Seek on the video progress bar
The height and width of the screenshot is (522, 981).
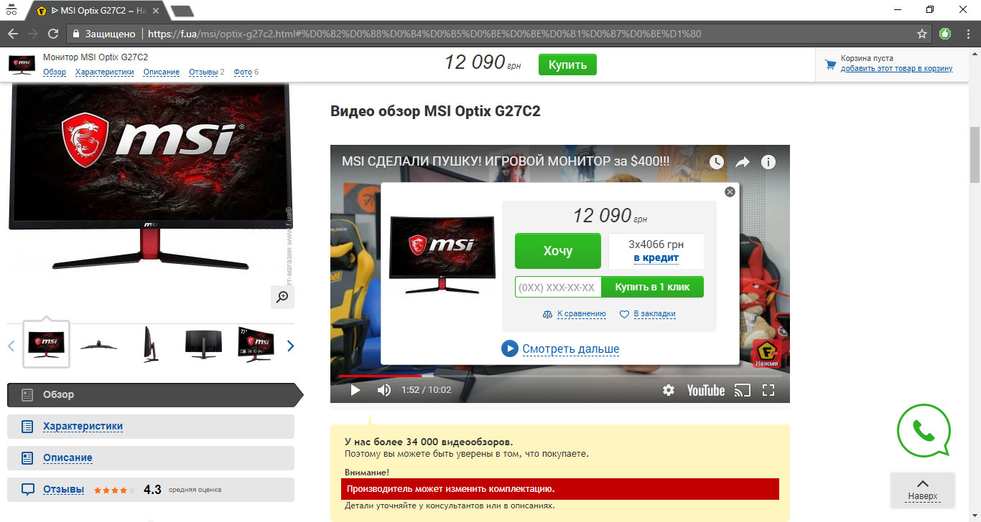[560, 376]
